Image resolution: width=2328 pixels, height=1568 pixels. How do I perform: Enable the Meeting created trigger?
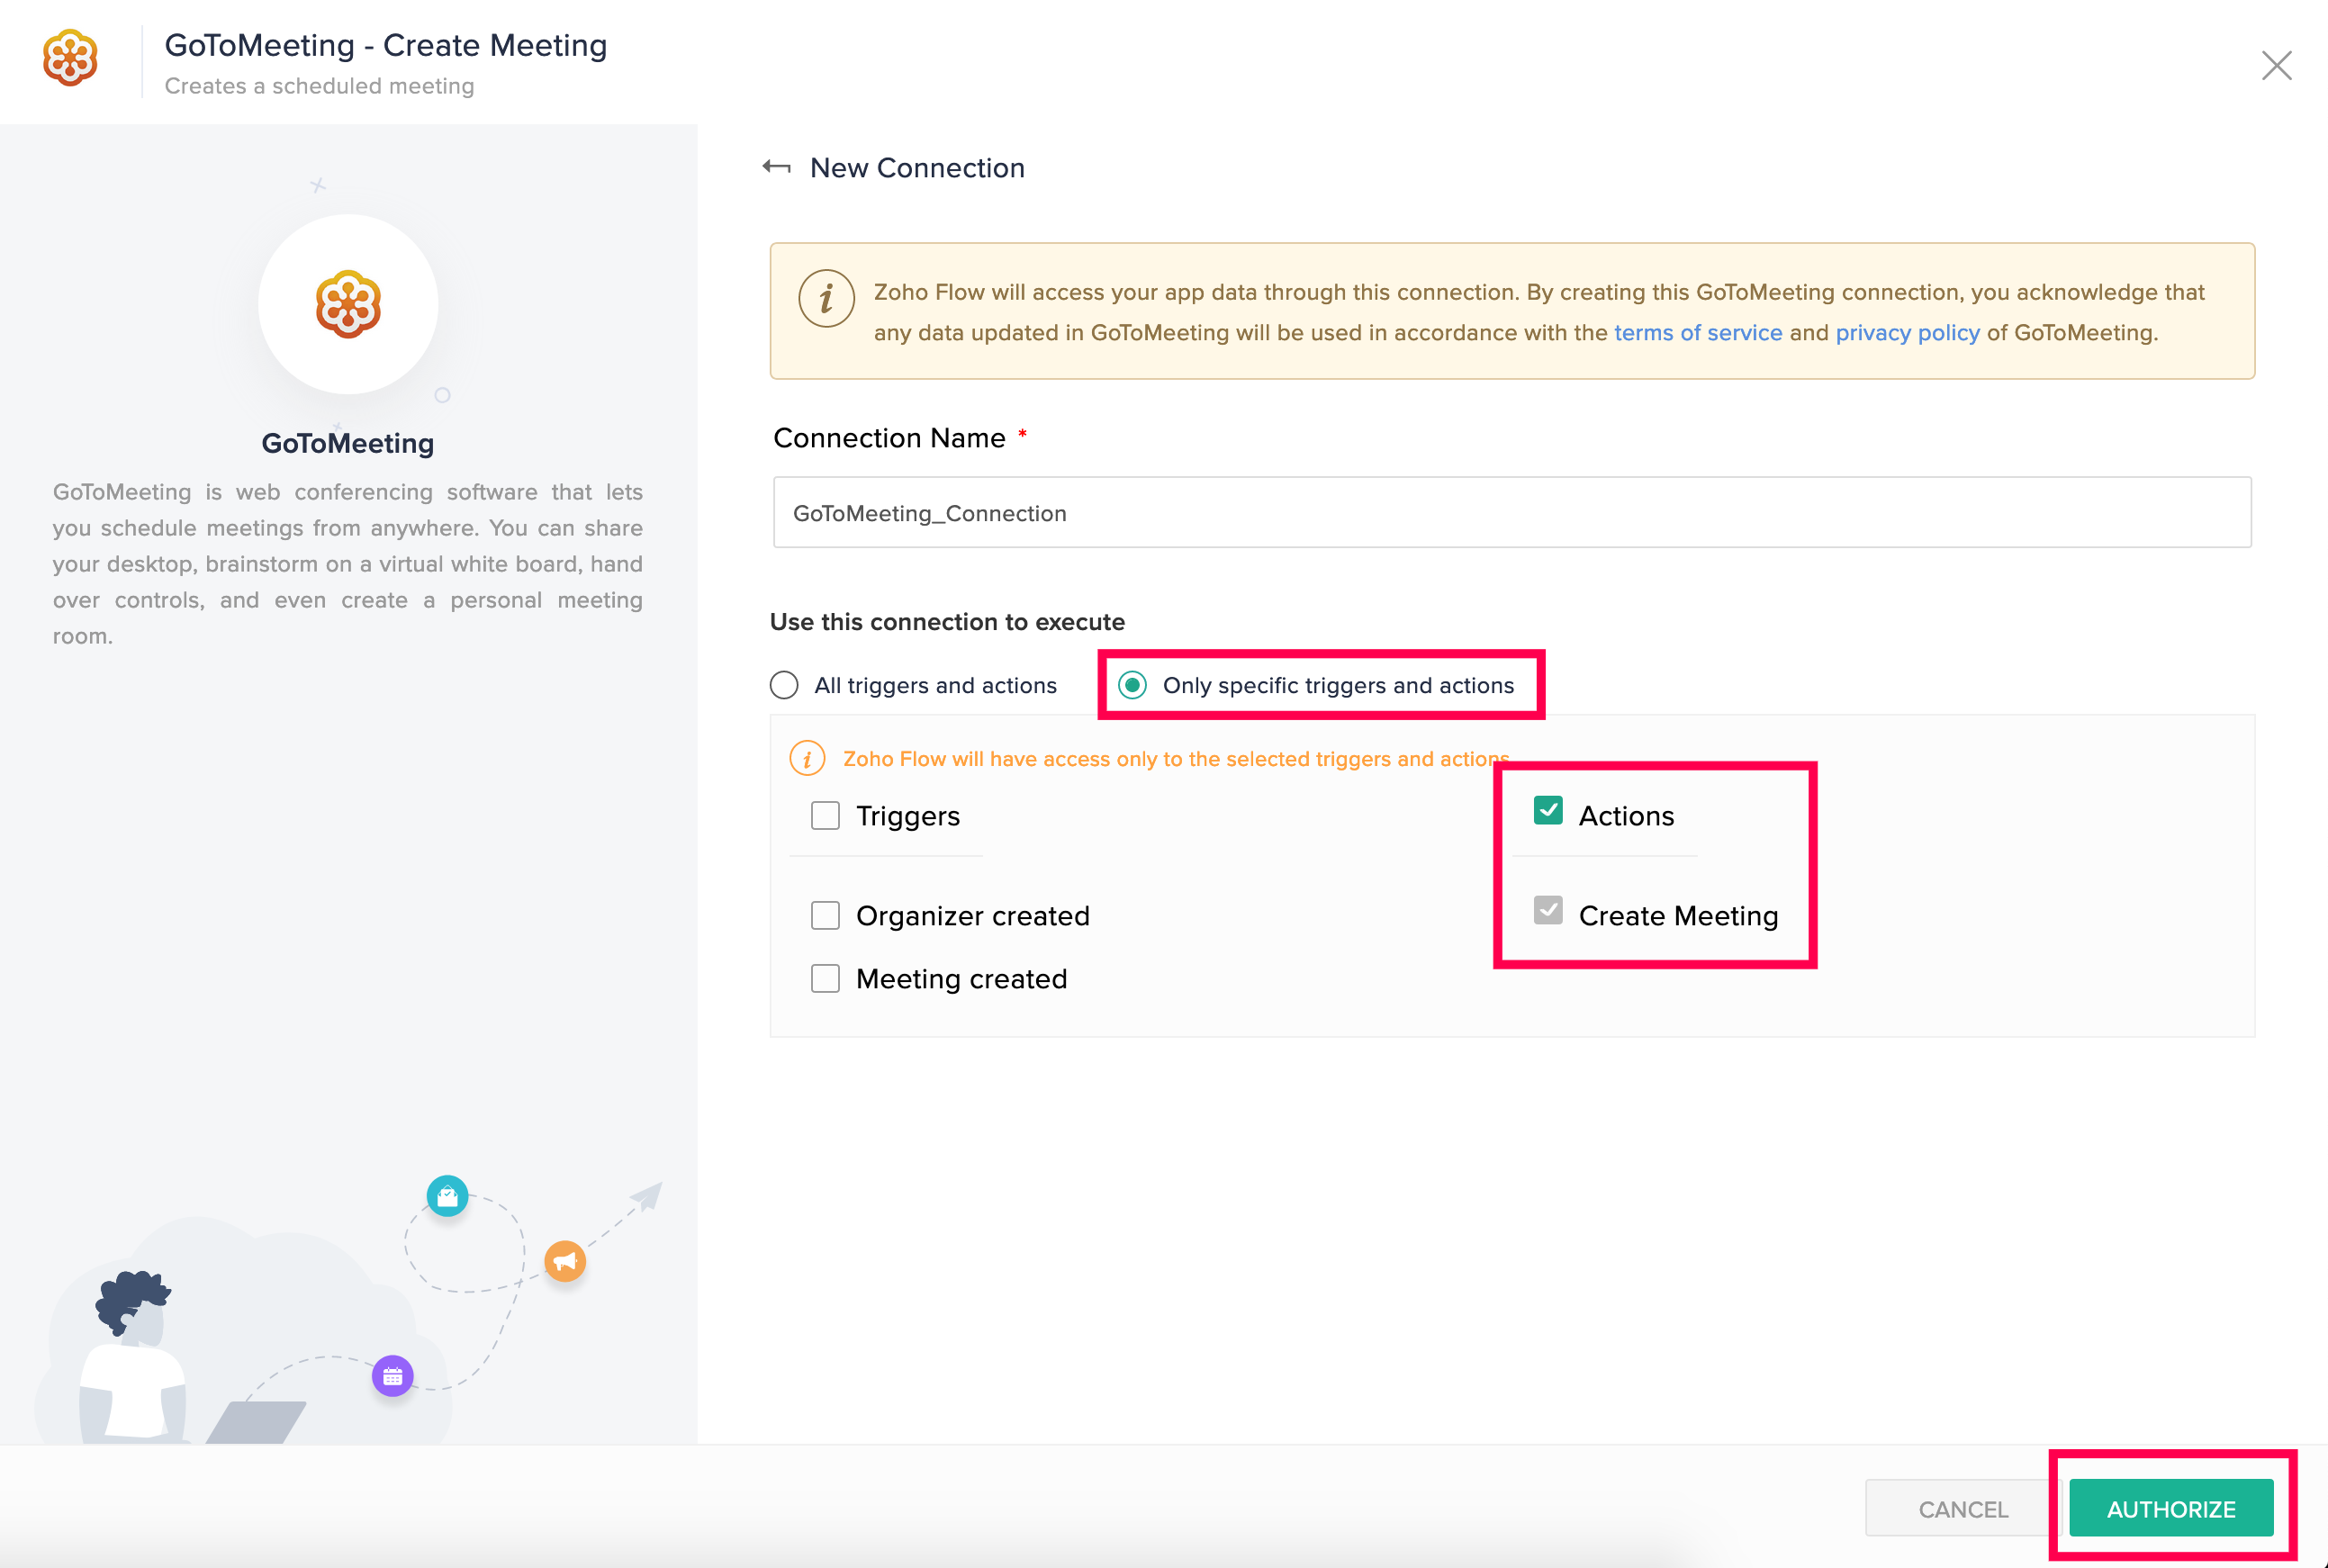[x=825, y=978]
